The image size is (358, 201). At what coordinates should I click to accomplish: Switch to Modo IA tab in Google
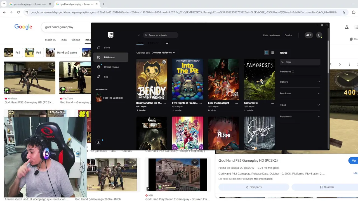50,40
